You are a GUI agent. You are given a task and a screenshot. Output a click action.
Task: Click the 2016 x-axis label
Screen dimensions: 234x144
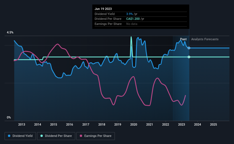[x=70, y=124]
